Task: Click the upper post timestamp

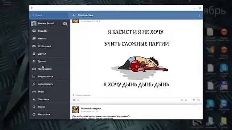Action: 90,21
